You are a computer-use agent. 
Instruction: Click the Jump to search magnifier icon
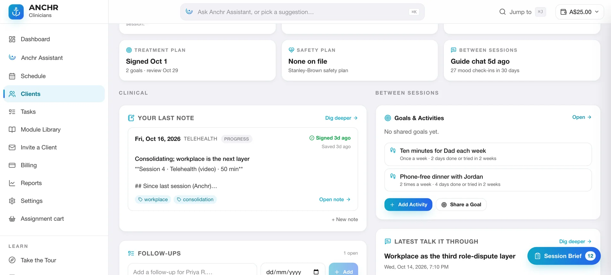(503, 12)
